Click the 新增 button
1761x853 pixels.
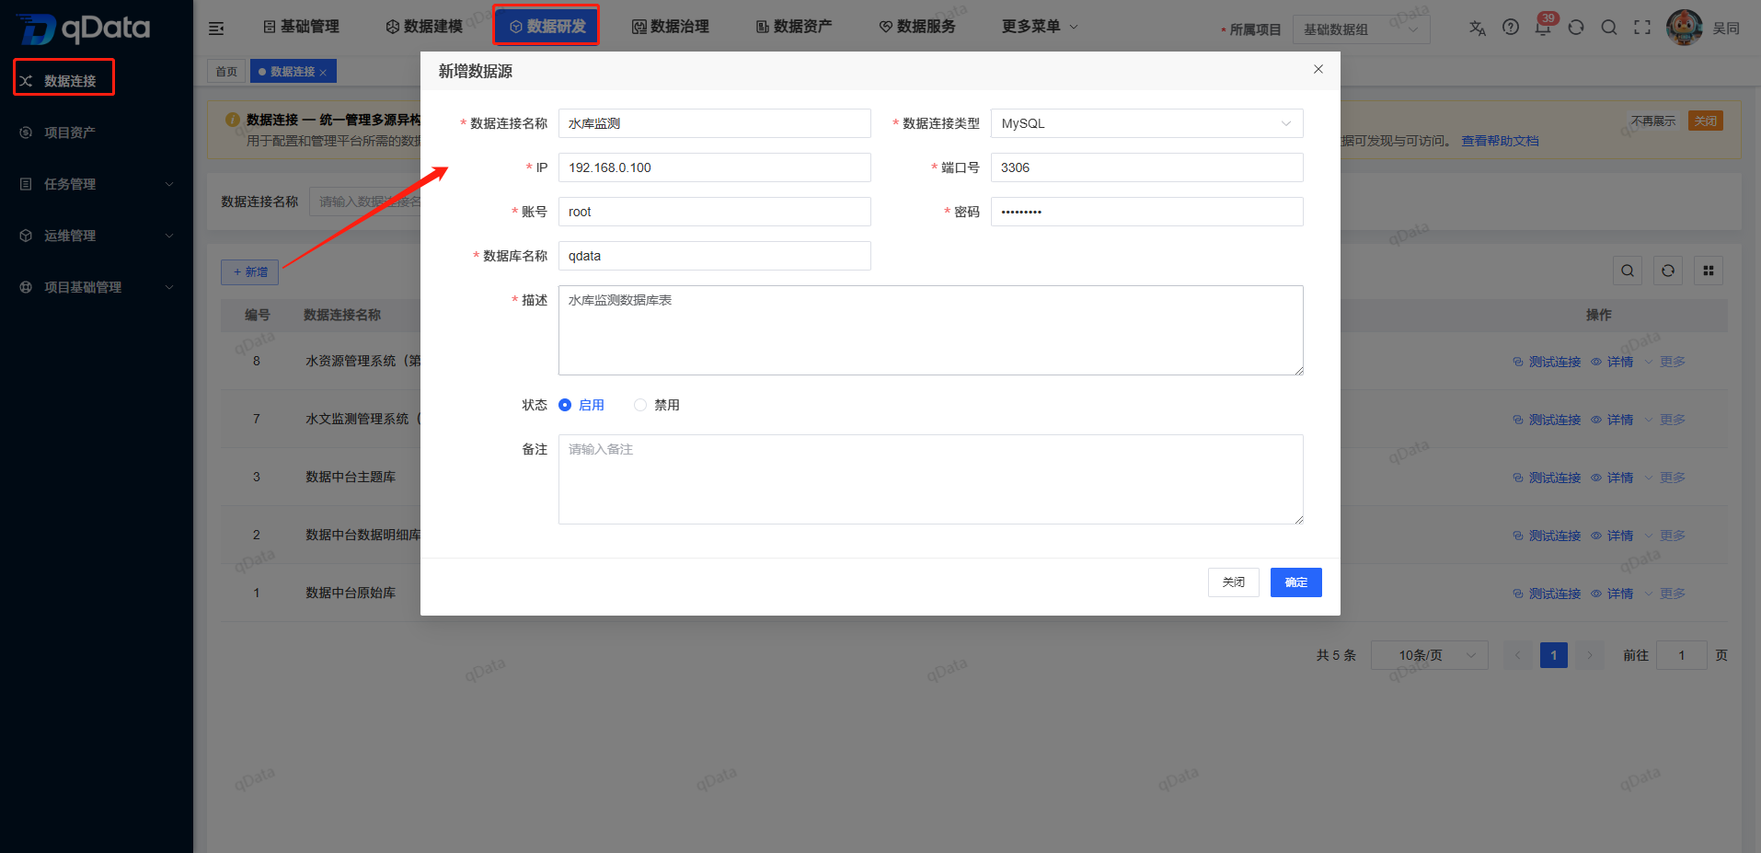(x=249, y=272)
